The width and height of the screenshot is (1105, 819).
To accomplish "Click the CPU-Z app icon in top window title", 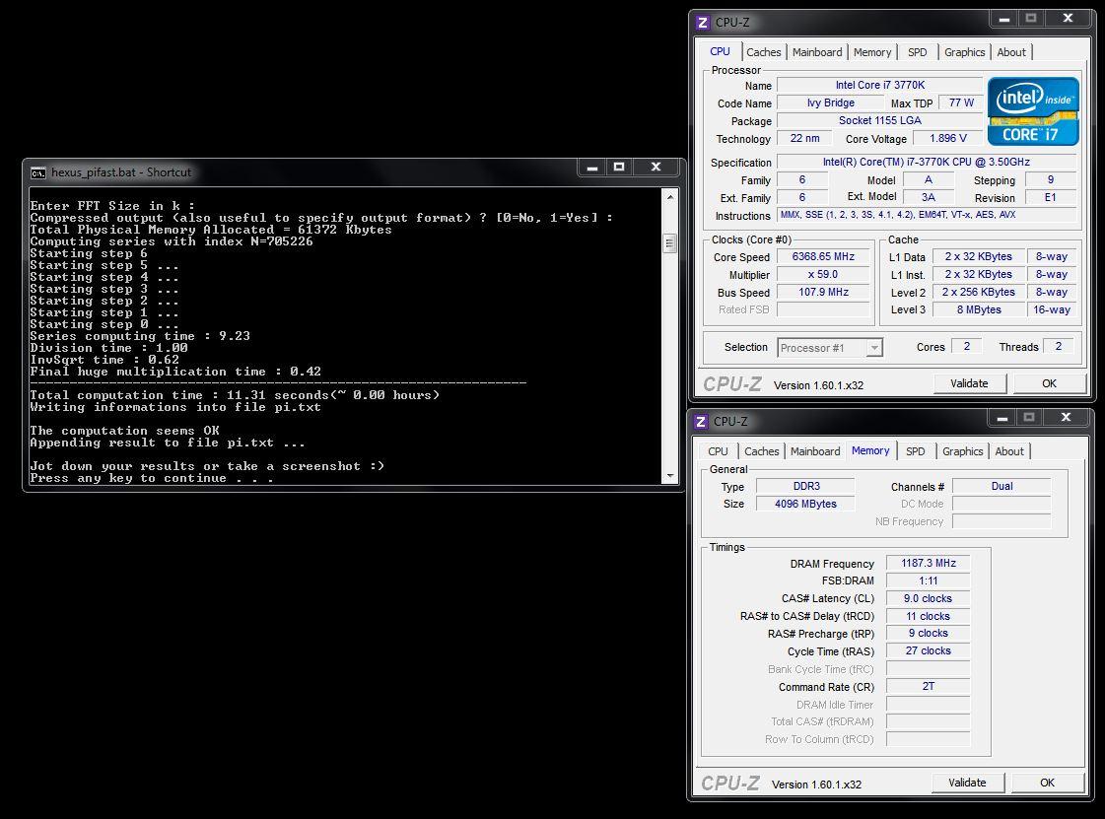I will [x=702, y=23].
